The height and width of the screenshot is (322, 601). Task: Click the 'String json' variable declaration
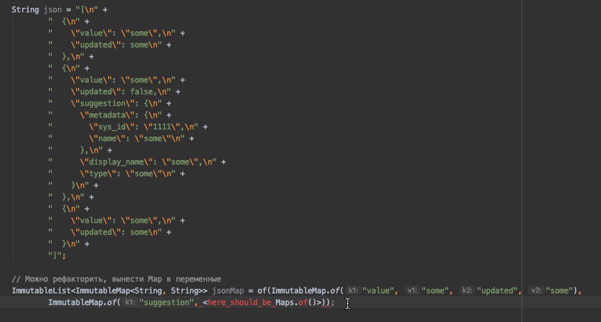[36, 10]
